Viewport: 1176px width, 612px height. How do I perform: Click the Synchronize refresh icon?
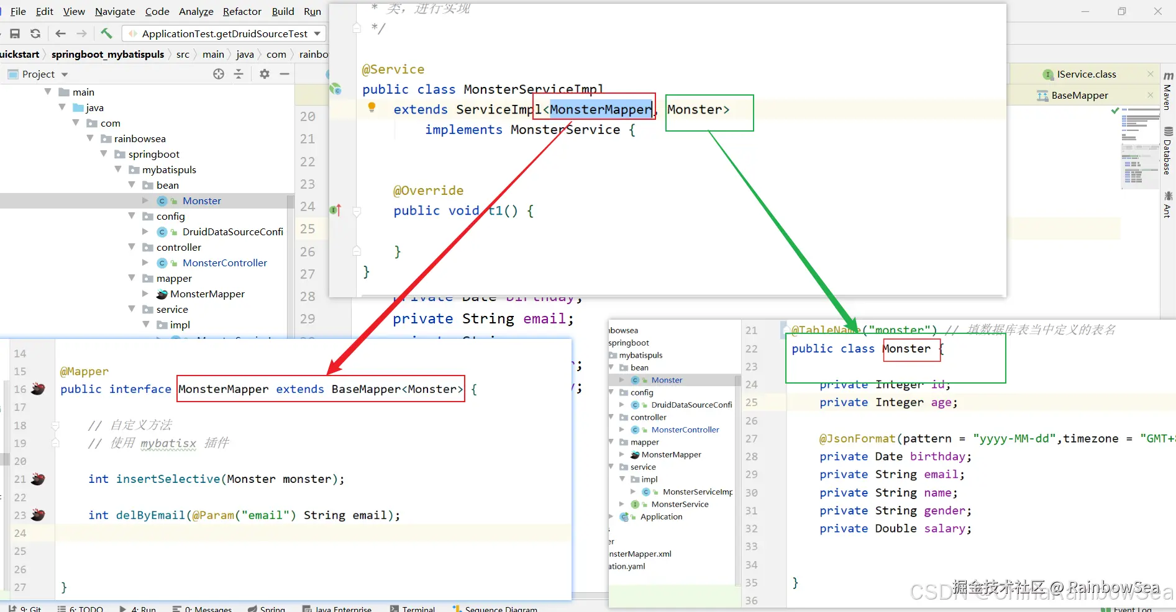pos(35,34)
